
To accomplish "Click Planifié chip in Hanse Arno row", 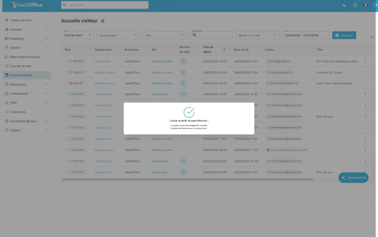I will [x=76, y=61].
